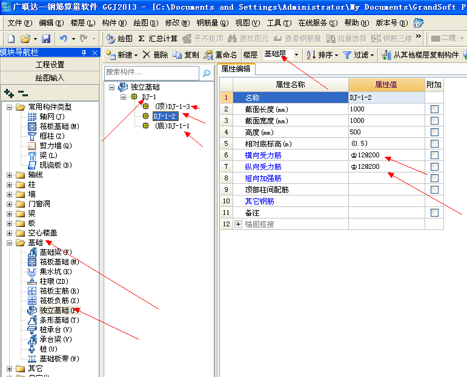Switch to 属性编辑 tab

[236, 69]
